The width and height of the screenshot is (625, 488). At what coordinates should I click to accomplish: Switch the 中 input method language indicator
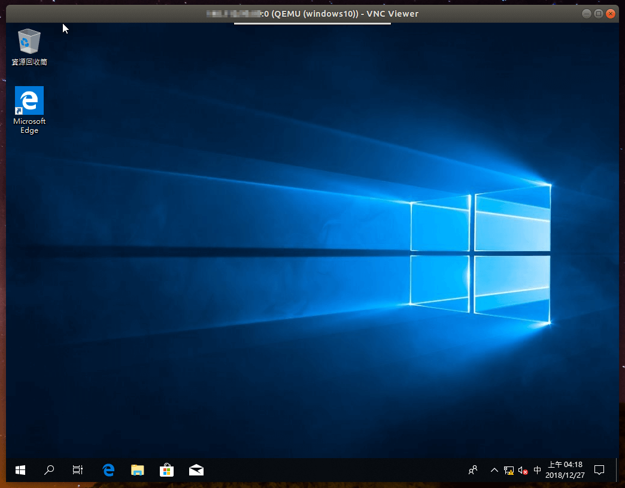pyautogui.click(x=537, y=471)
